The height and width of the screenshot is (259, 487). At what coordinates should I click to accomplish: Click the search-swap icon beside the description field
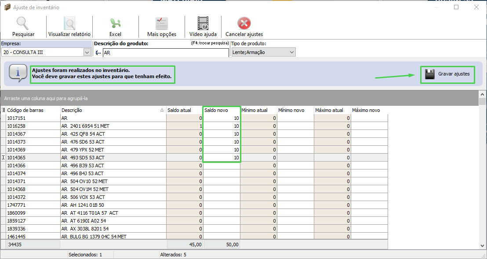click(98, 53)
